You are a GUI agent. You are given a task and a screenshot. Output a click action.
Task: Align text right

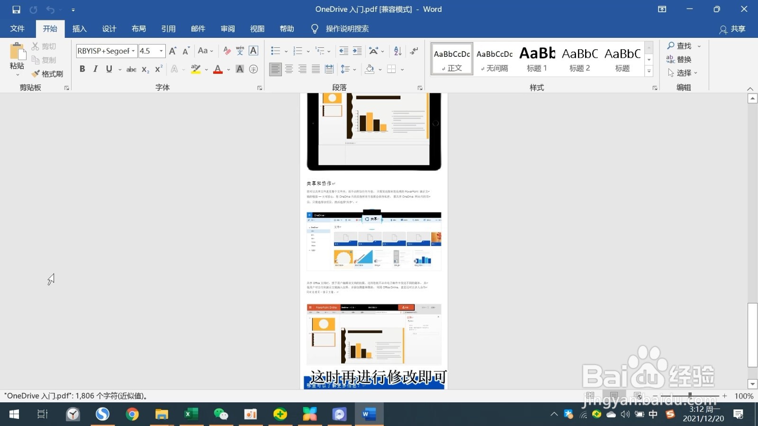pyautogui.click(x=302, y=69)
